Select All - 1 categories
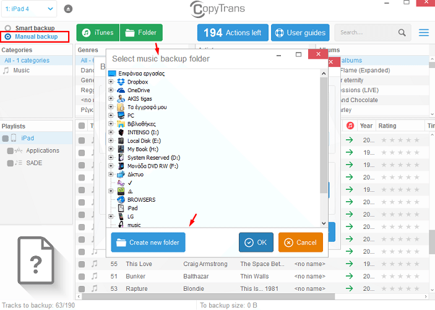435x310 pixels. (x=36, y=60)
